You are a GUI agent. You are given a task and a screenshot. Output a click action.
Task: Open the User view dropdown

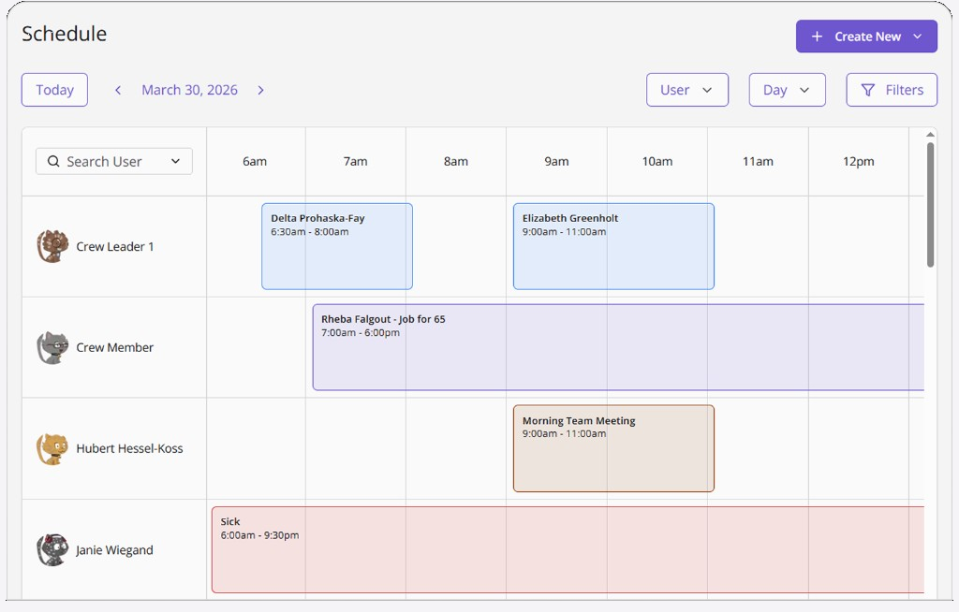687,89
